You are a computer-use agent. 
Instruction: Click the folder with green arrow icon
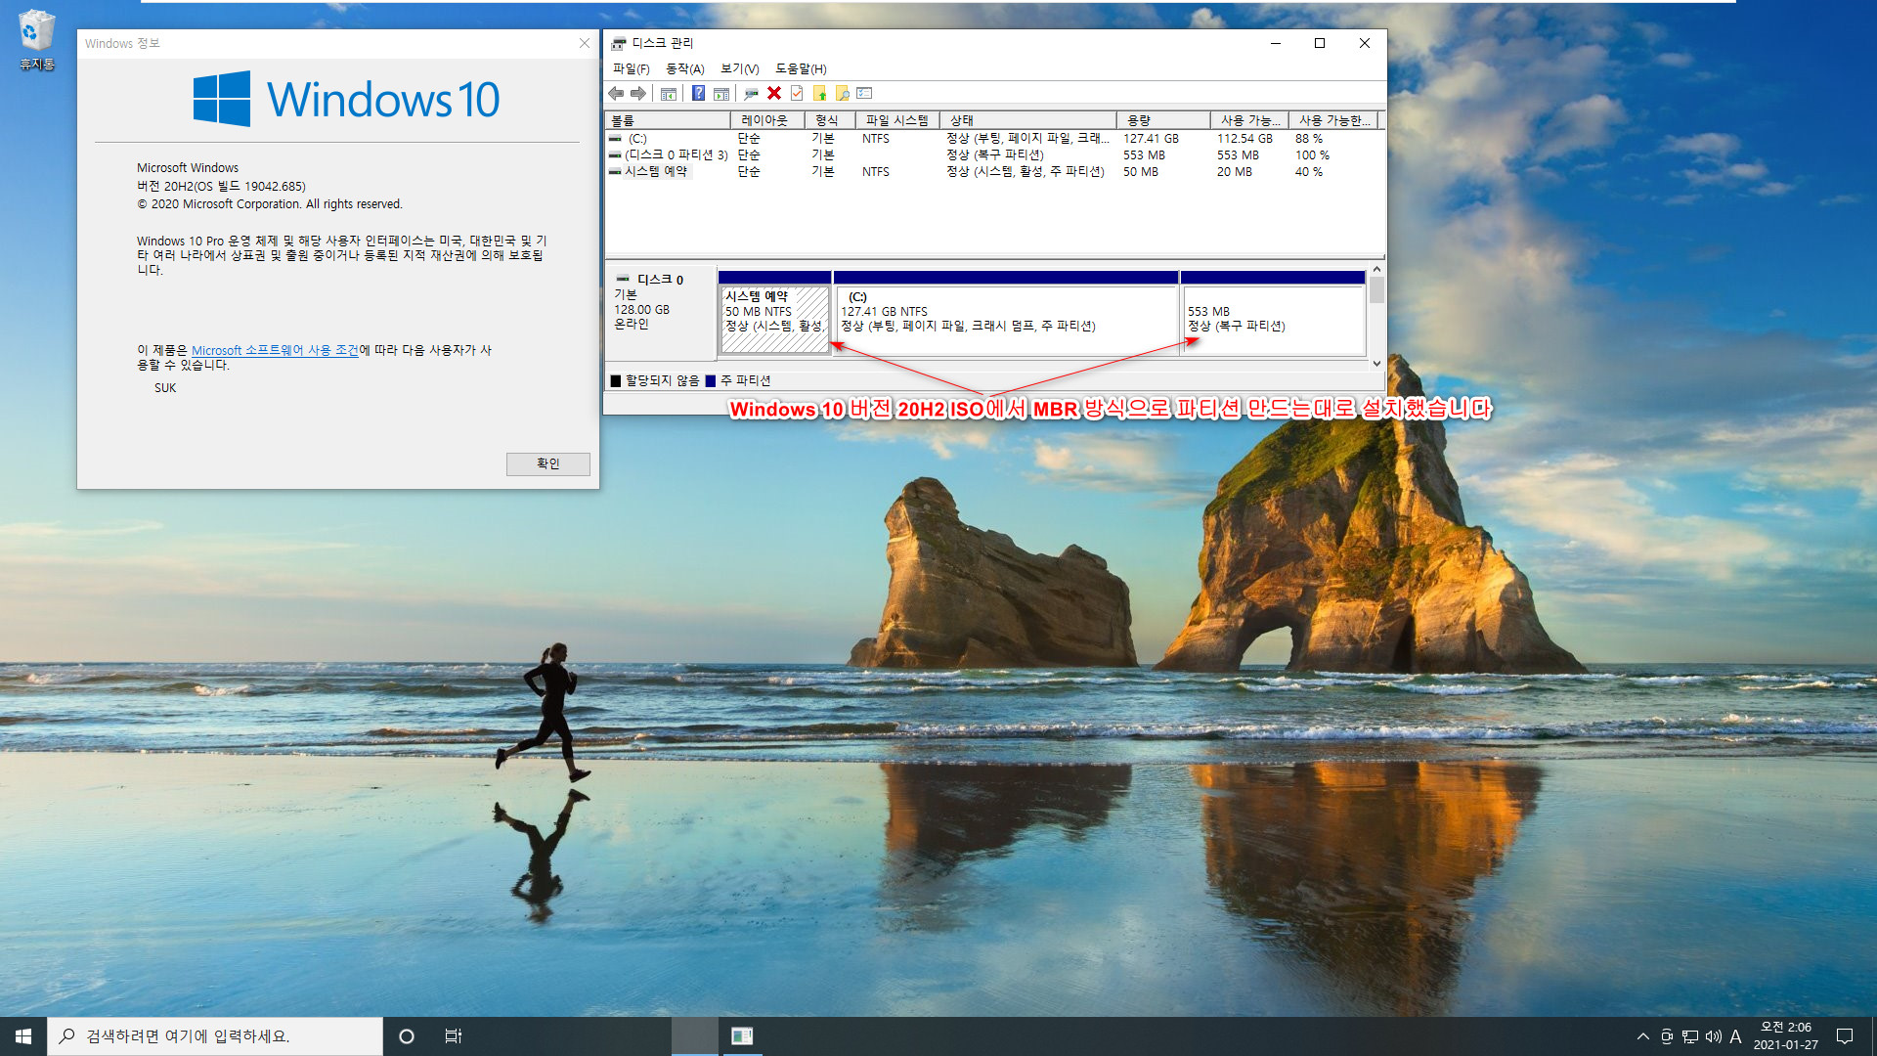[x=819, y=93]
